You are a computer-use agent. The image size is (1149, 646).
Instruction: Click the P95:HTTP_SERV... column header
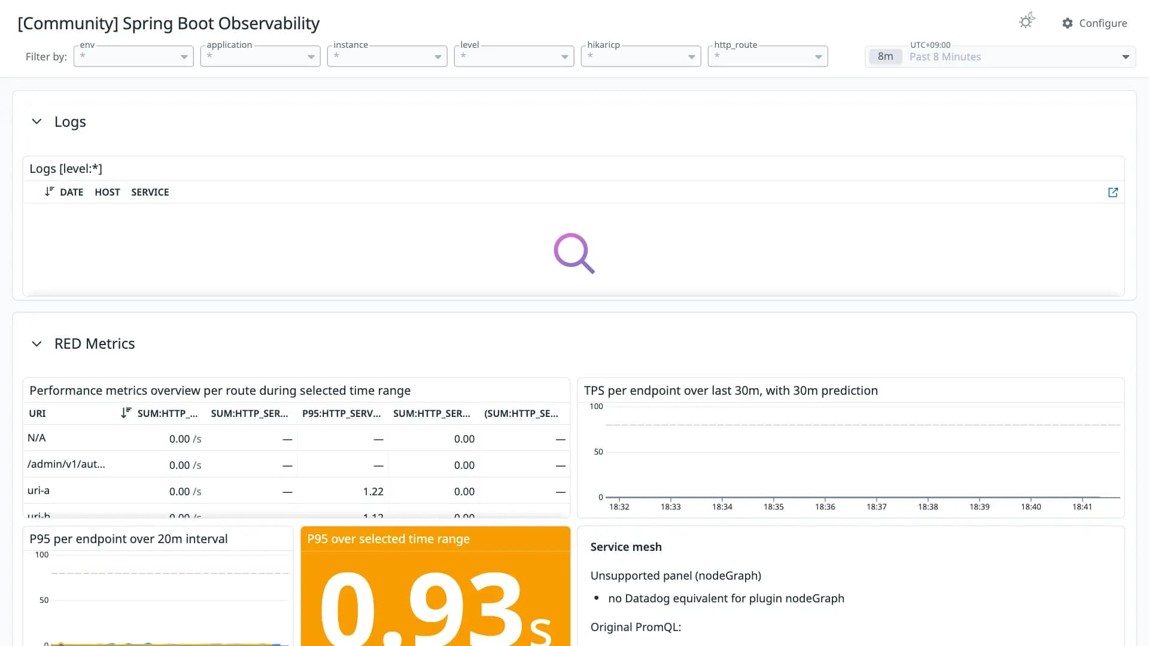(342, 413)
